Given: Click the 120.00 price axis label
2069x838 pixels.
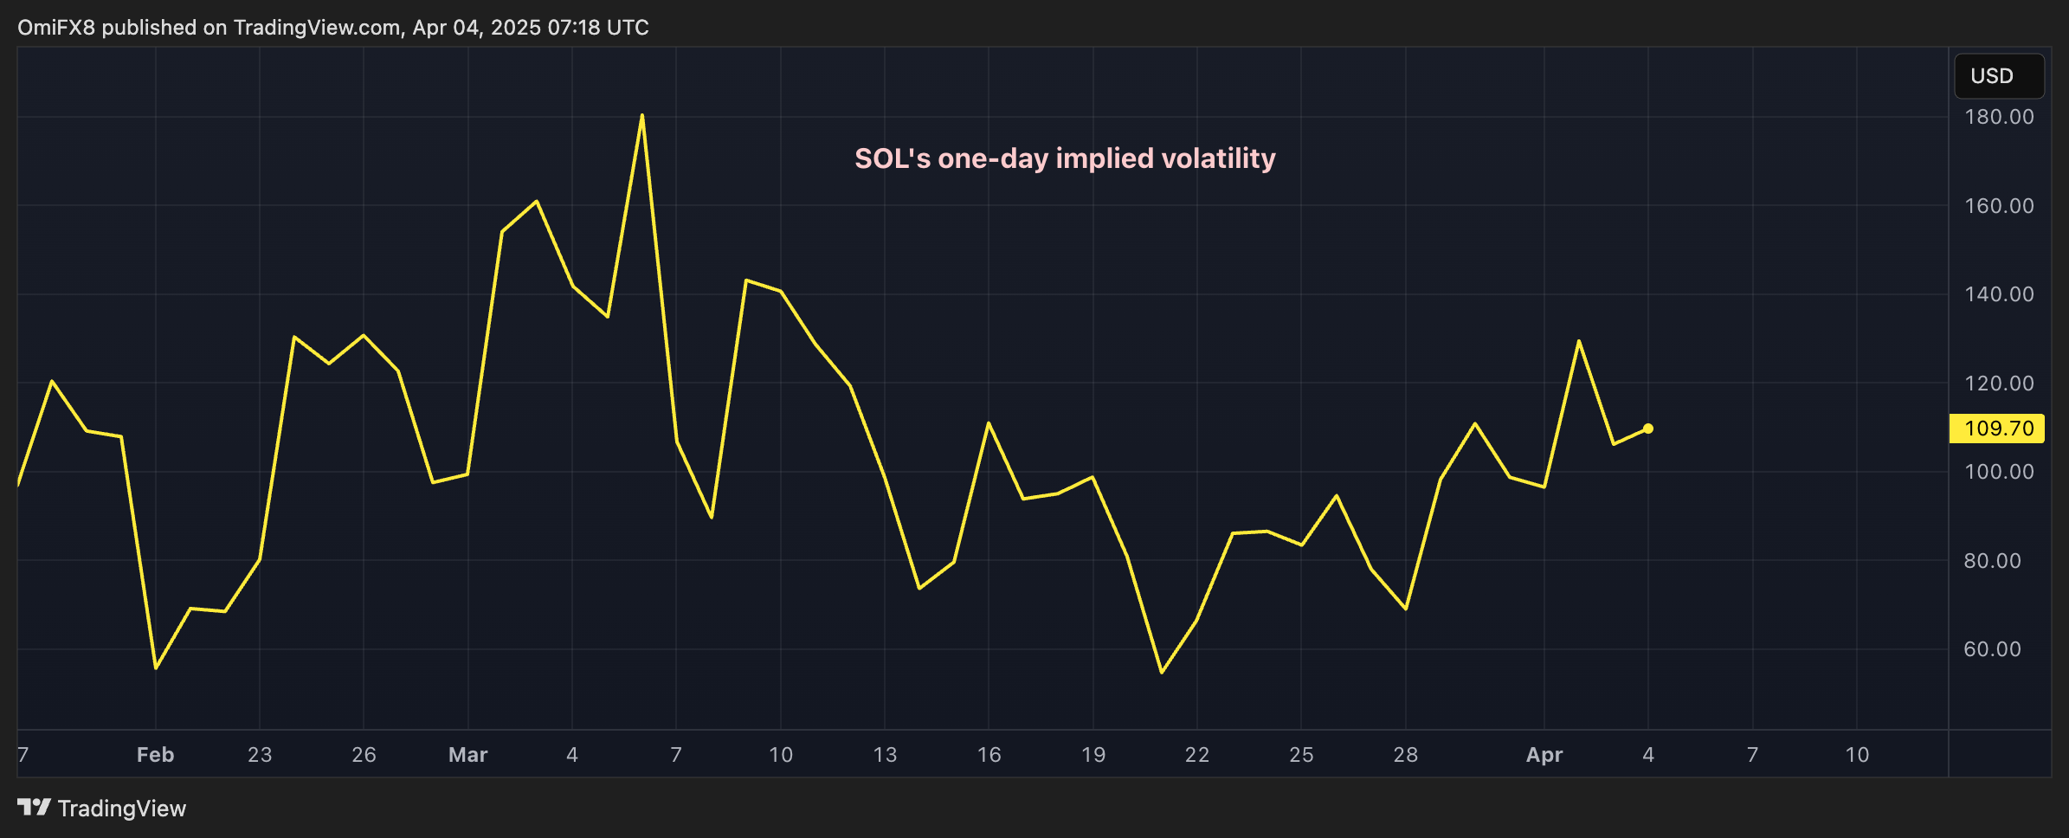Looking at the screenshot, I should click(x=2002, y=383).
